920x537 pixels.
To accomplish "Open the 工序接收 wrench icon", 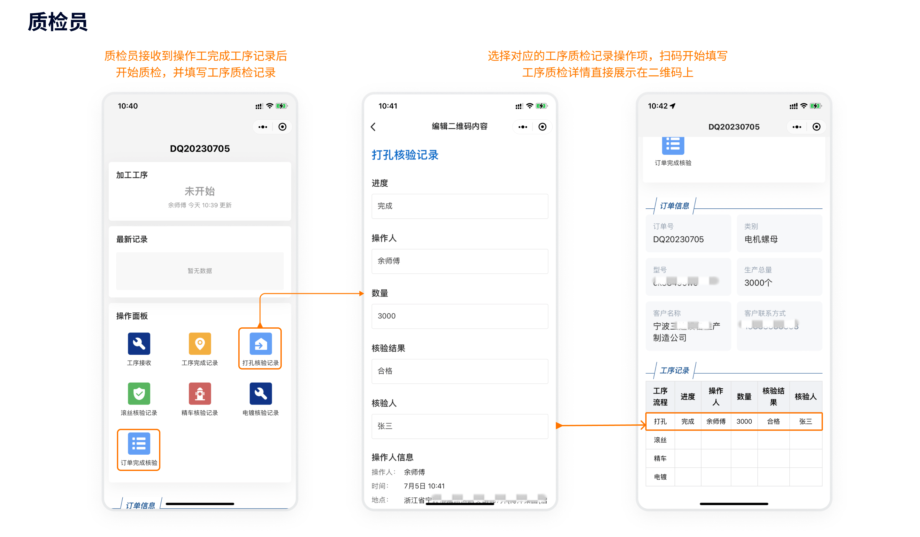I will [139, 344].
